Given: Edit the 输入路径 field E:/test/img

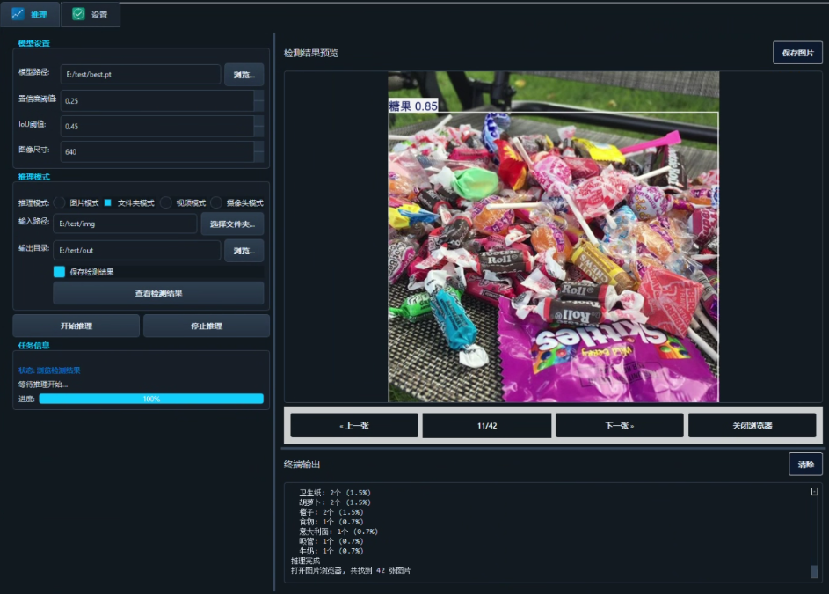Looking at the screenshot, I should 125,224.
